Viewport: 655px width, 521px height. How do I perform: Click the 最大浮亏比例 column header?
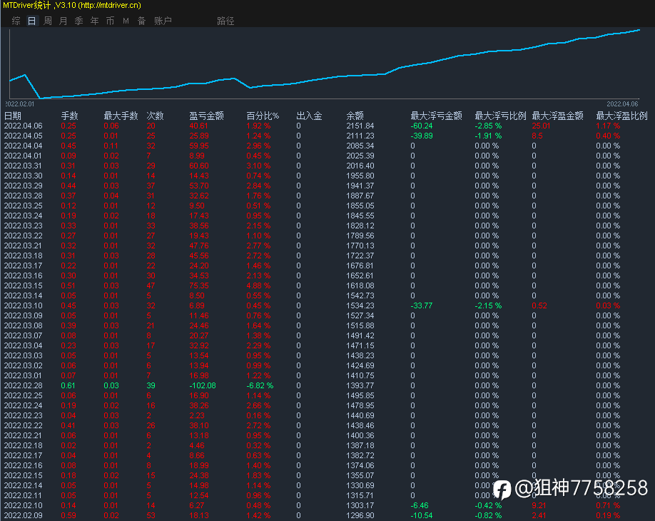pos(500,116)
